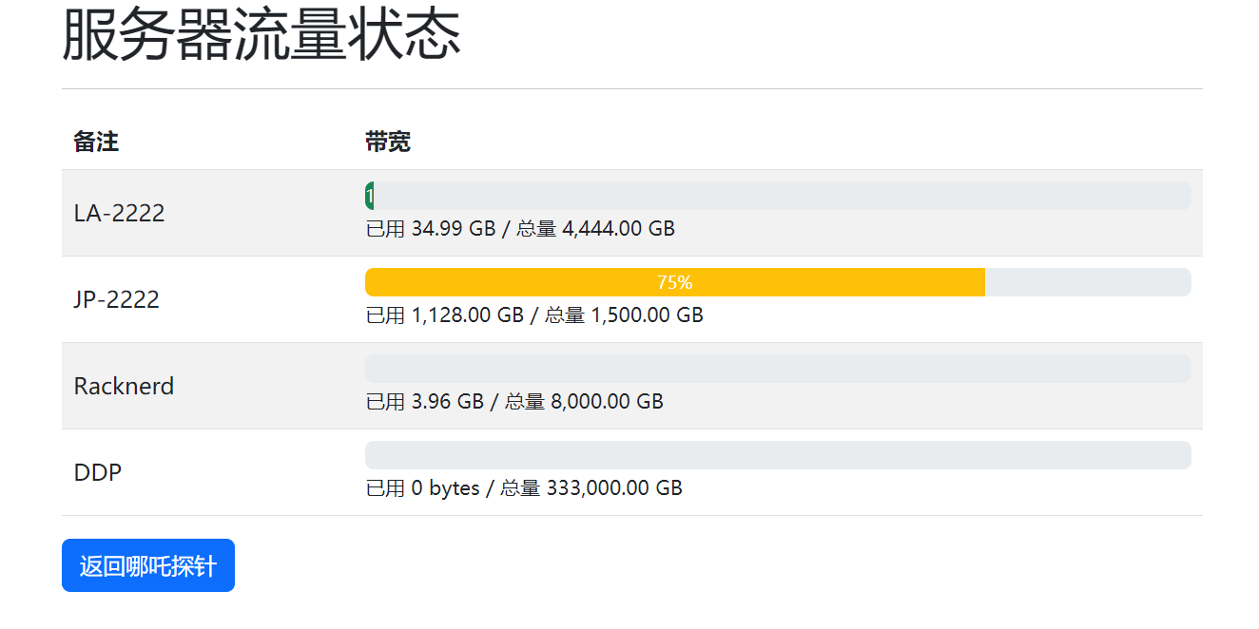Click the 总量 4,444.00 GB total text

[x=595, y=229]
